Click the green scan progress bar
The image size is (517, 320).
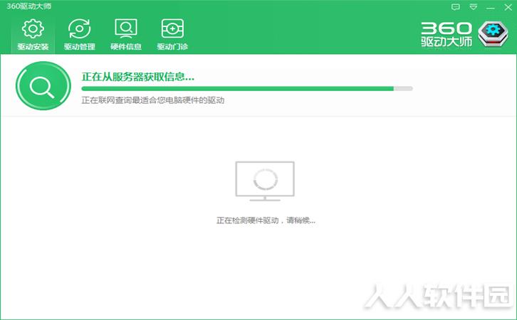point(247,89)
